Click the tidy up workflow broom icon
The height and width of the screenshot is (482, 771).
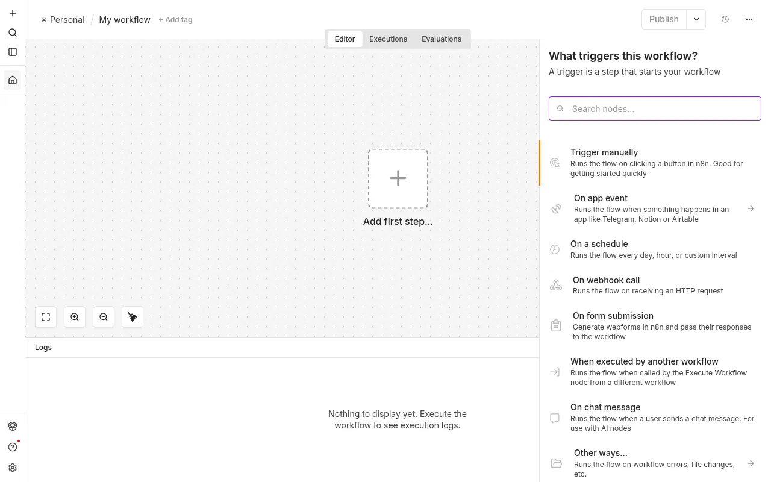(133, 317)
